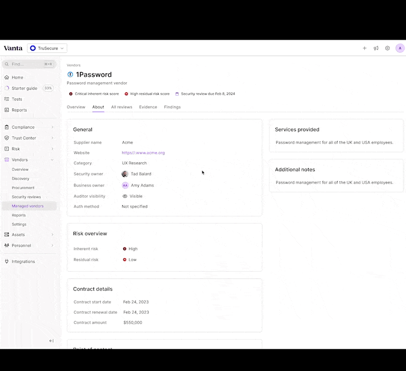
Task: Click the inherent risk High indicator dot
Action: 124,249
